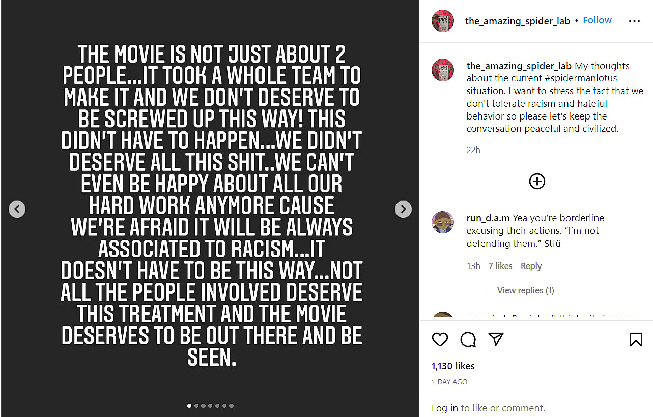This screenshot has width=653, height=417.
Task: Open the_amazing_spider_lab username in header
Action: pyautogui.click(x=517, y=21)
